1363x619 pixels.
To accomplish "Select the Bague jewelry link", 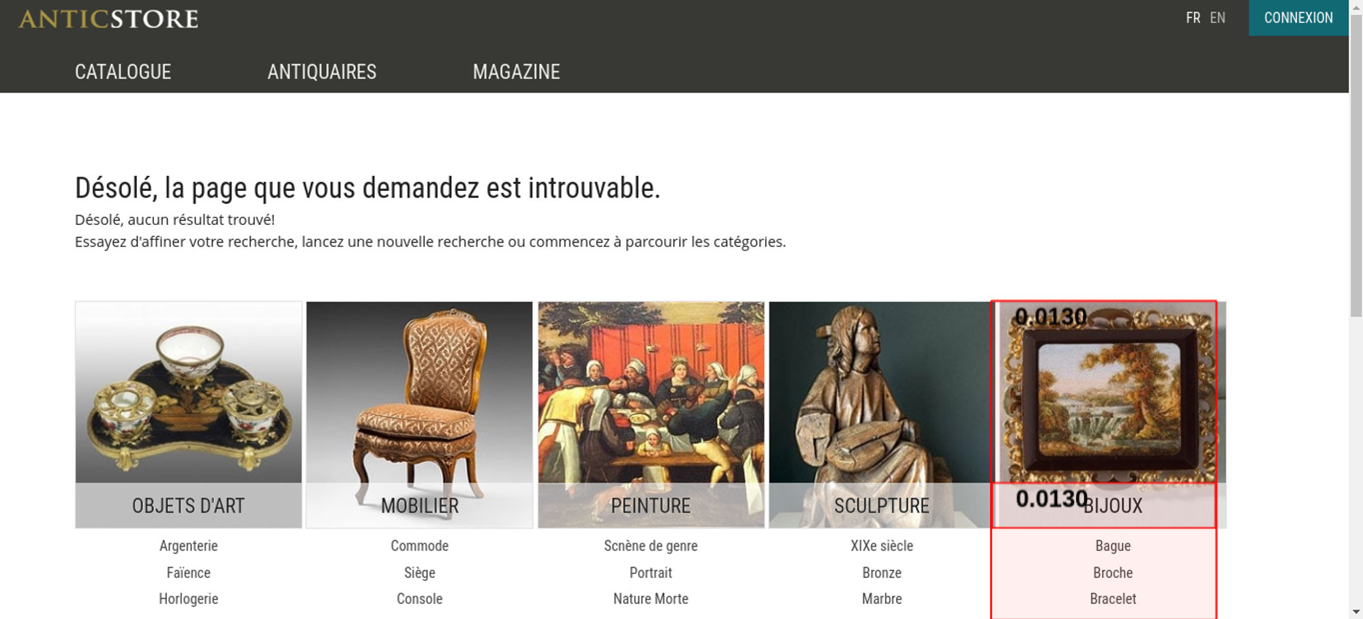I will (1113, 545).
